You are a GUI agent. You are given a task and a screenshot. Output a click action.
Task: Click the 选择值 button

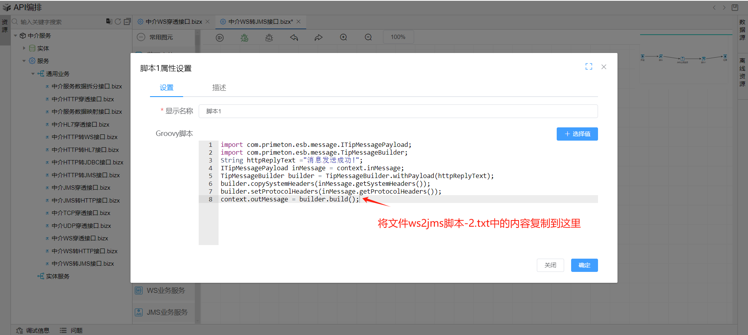577,134
